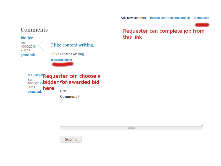Click the textarea resize grabber
This screenshot has height=166, width=221.
pos(131,128)
